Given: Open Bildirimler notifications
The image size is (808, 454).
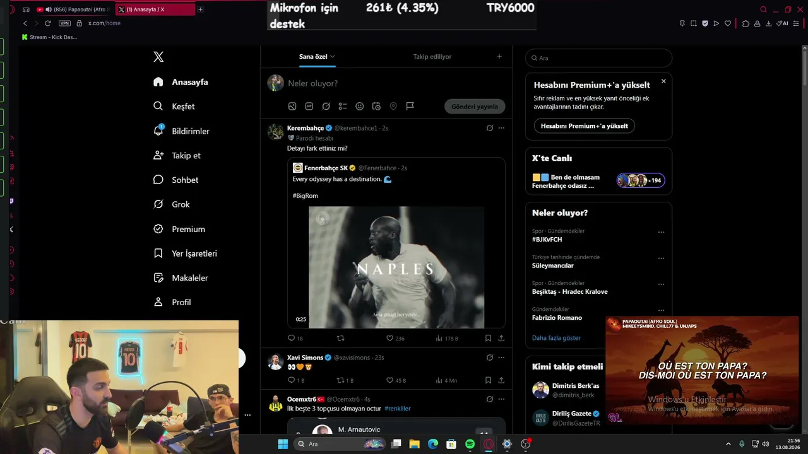Looking at the screenshot, I should pos(181,131).
